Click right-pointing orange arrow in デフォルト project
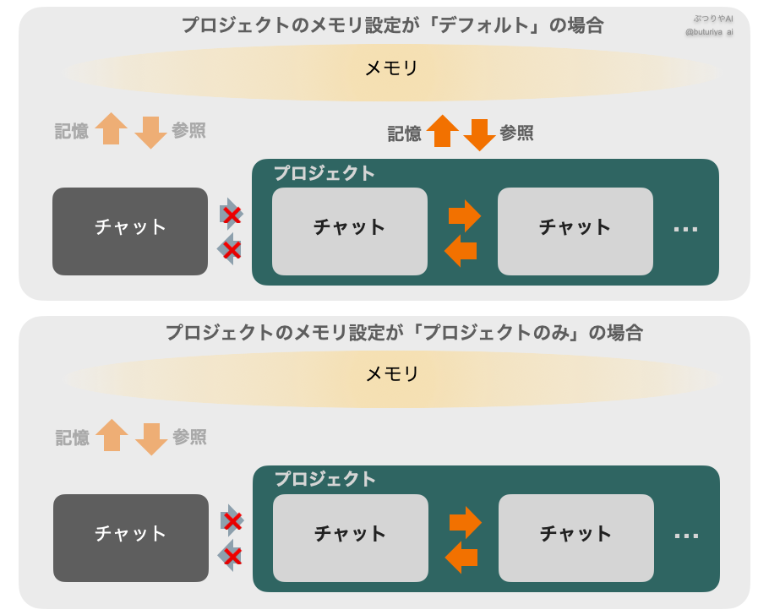The image size is (769, 615). point(464,215)
